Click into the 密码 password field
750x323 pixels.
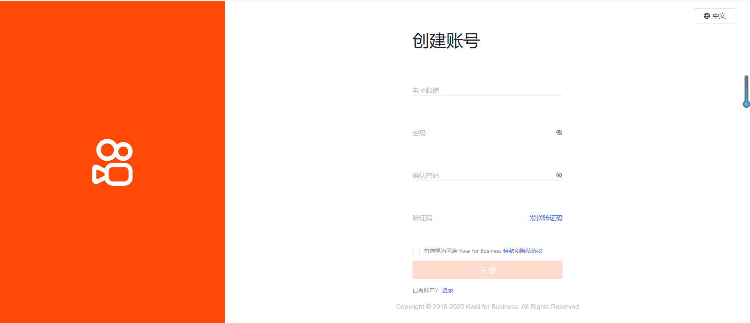pos(482,133)
